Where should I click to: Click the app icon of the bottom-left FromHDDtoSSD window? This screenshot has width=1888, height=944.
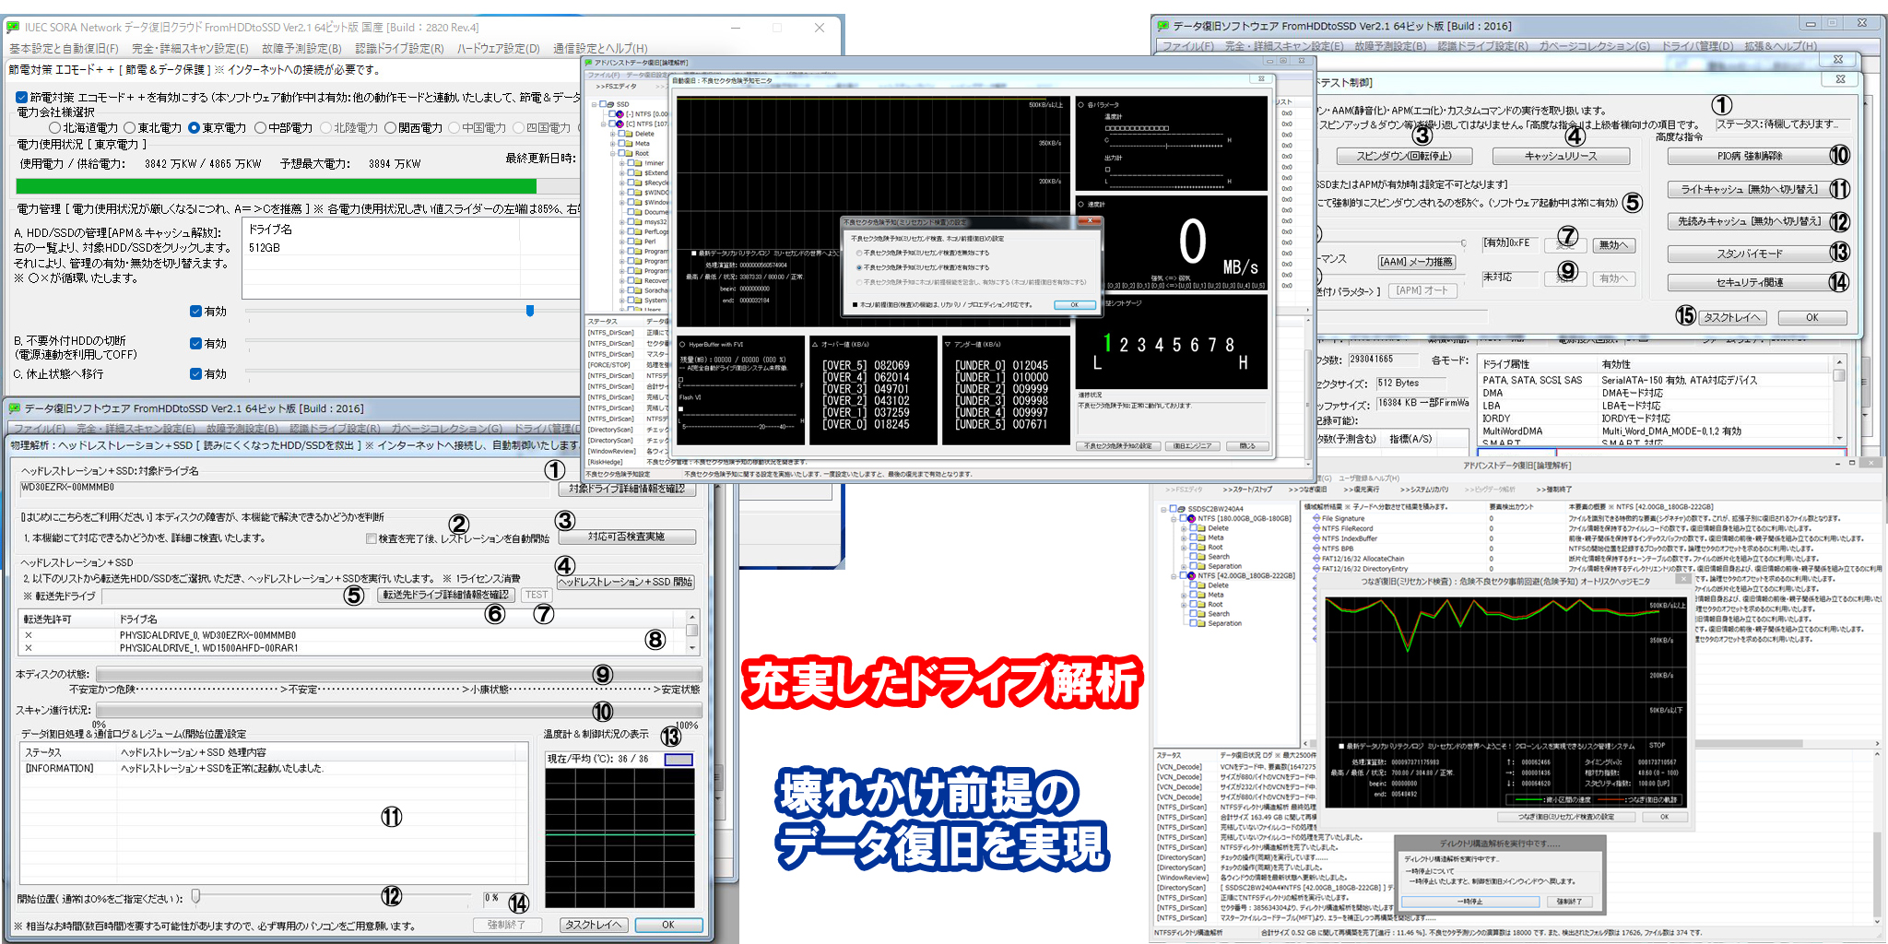pos(13,408)
